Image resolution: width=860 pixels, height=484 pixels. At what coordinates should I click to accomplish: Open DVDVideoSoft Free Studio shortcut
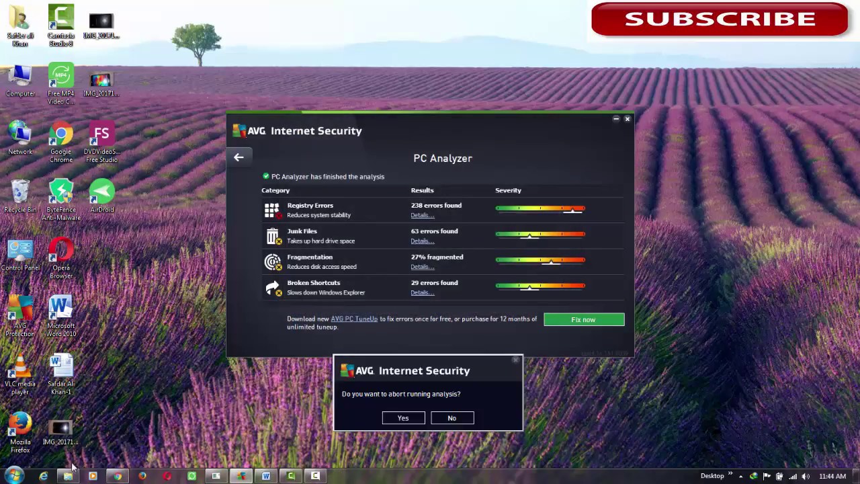[101, 143]
